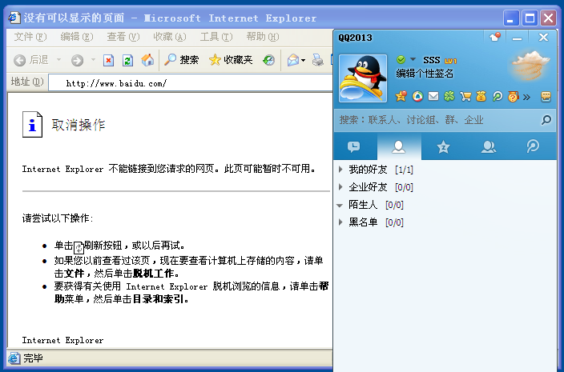
Task: Expand more app icons with double chevron
Action: point(526,97)
